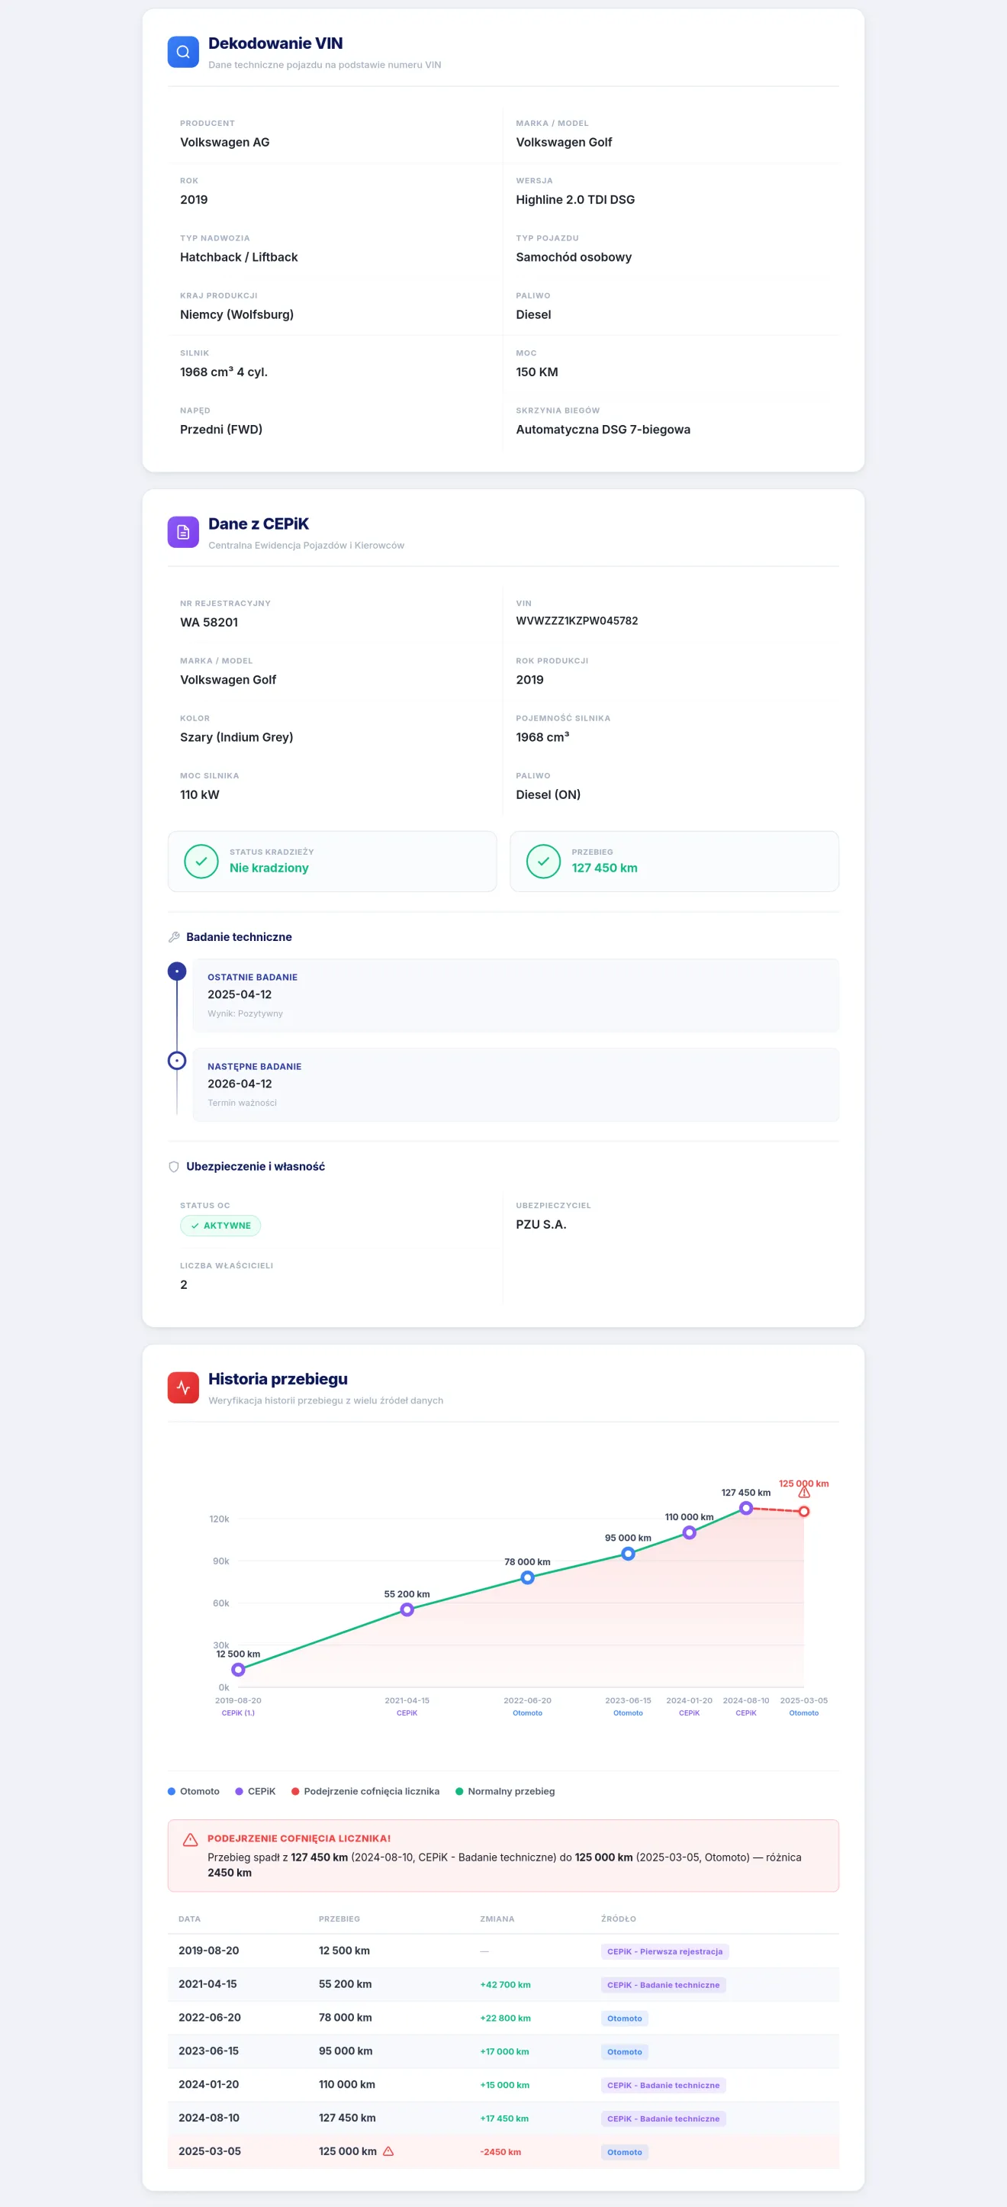
Task: Click the Hatchback / Liftback body type value
Action: [x=239, y=257]
